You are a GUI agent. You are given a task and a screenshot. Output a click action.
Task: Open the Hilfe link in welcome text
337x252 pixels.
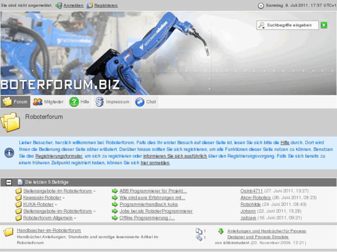(x=285, y=142)
